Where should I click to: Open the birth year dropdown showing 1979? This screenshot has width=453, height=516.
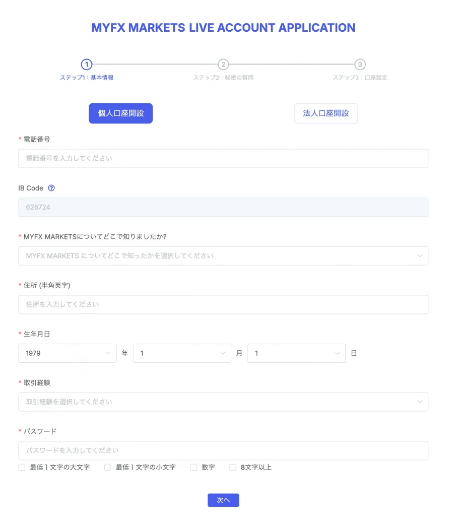pyautogui.click(x=68, y=353)
